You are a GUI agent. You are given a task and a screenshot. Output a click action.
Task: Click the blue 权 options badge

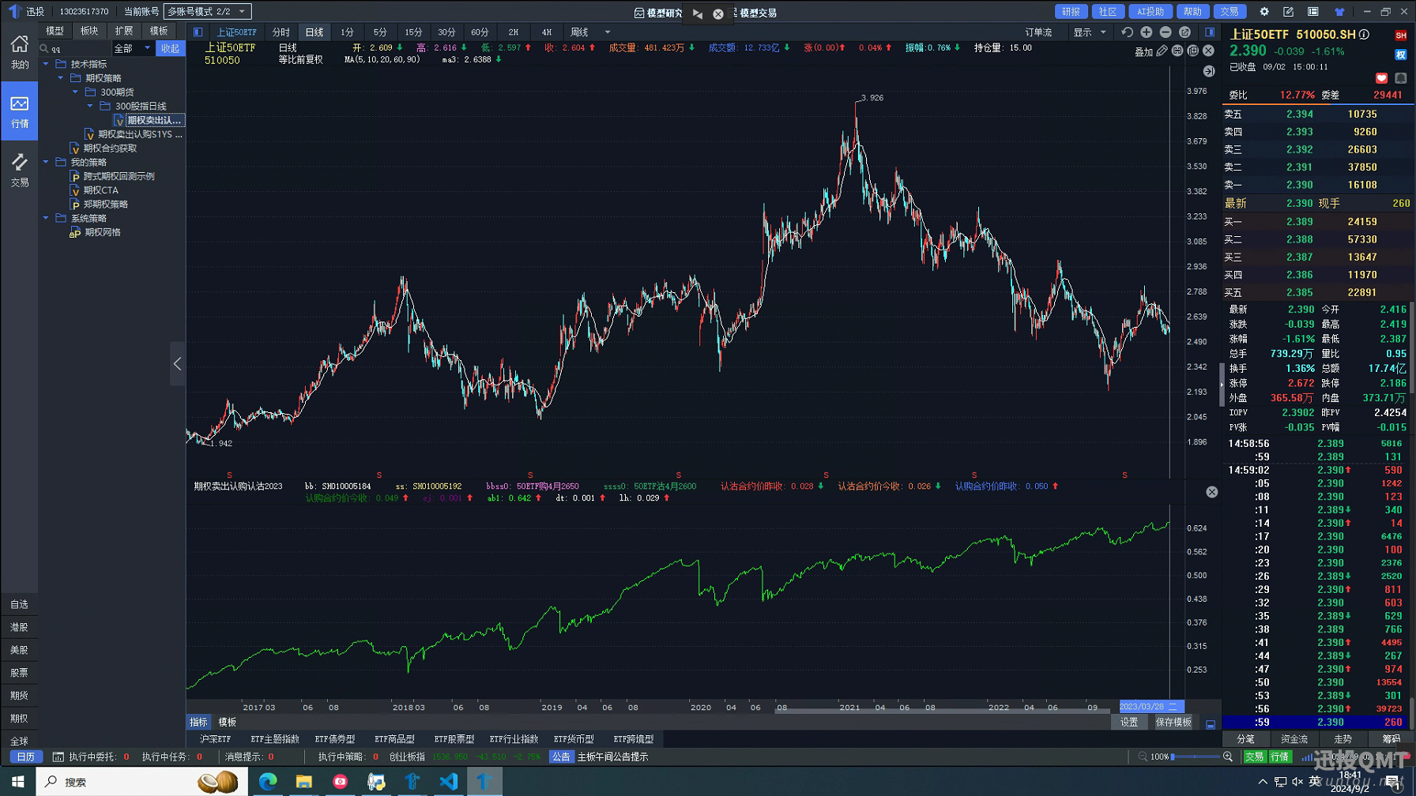point(1401,54)
